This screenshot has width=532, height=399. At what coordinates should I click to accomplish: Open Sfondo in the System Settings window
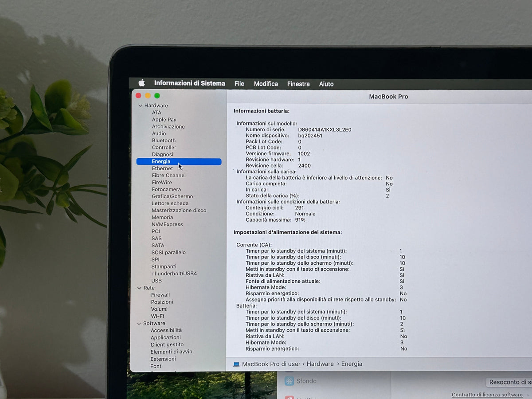[307, 381]
